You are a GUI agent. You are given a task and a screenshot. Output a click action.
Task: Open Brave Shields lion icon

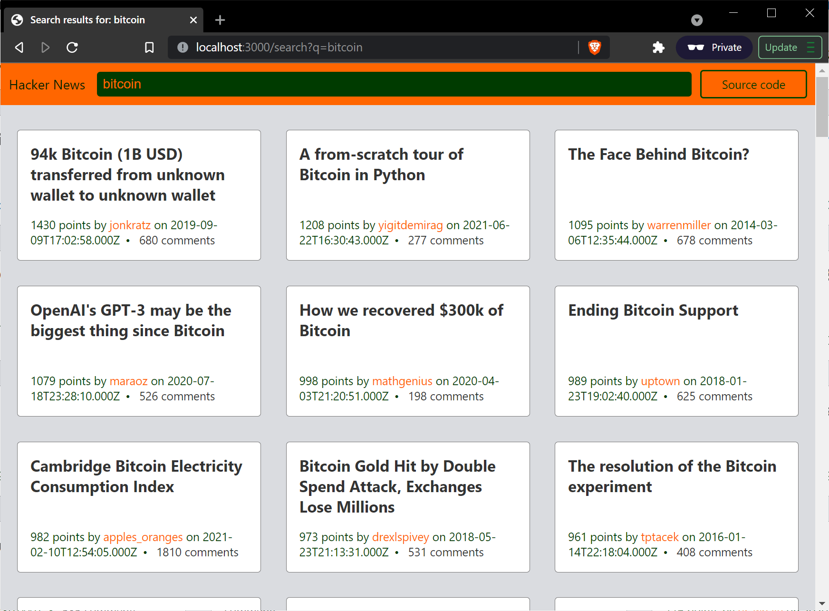[595, 48]
